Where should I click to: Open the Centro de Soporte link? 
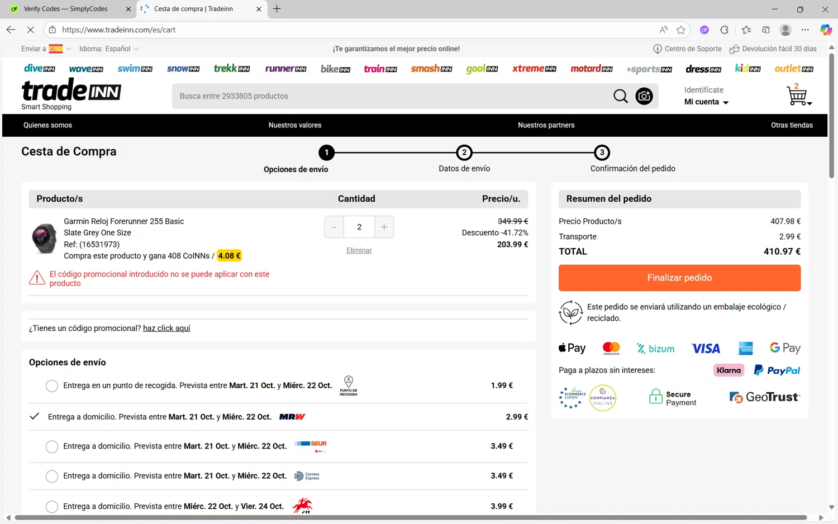point(687,49)
